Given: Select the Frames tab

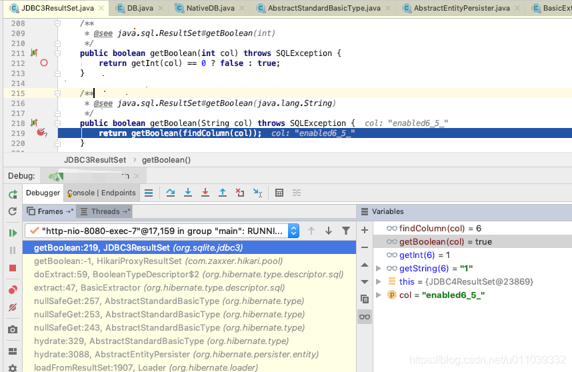Looking at the screenshot, I should point(51,211).
